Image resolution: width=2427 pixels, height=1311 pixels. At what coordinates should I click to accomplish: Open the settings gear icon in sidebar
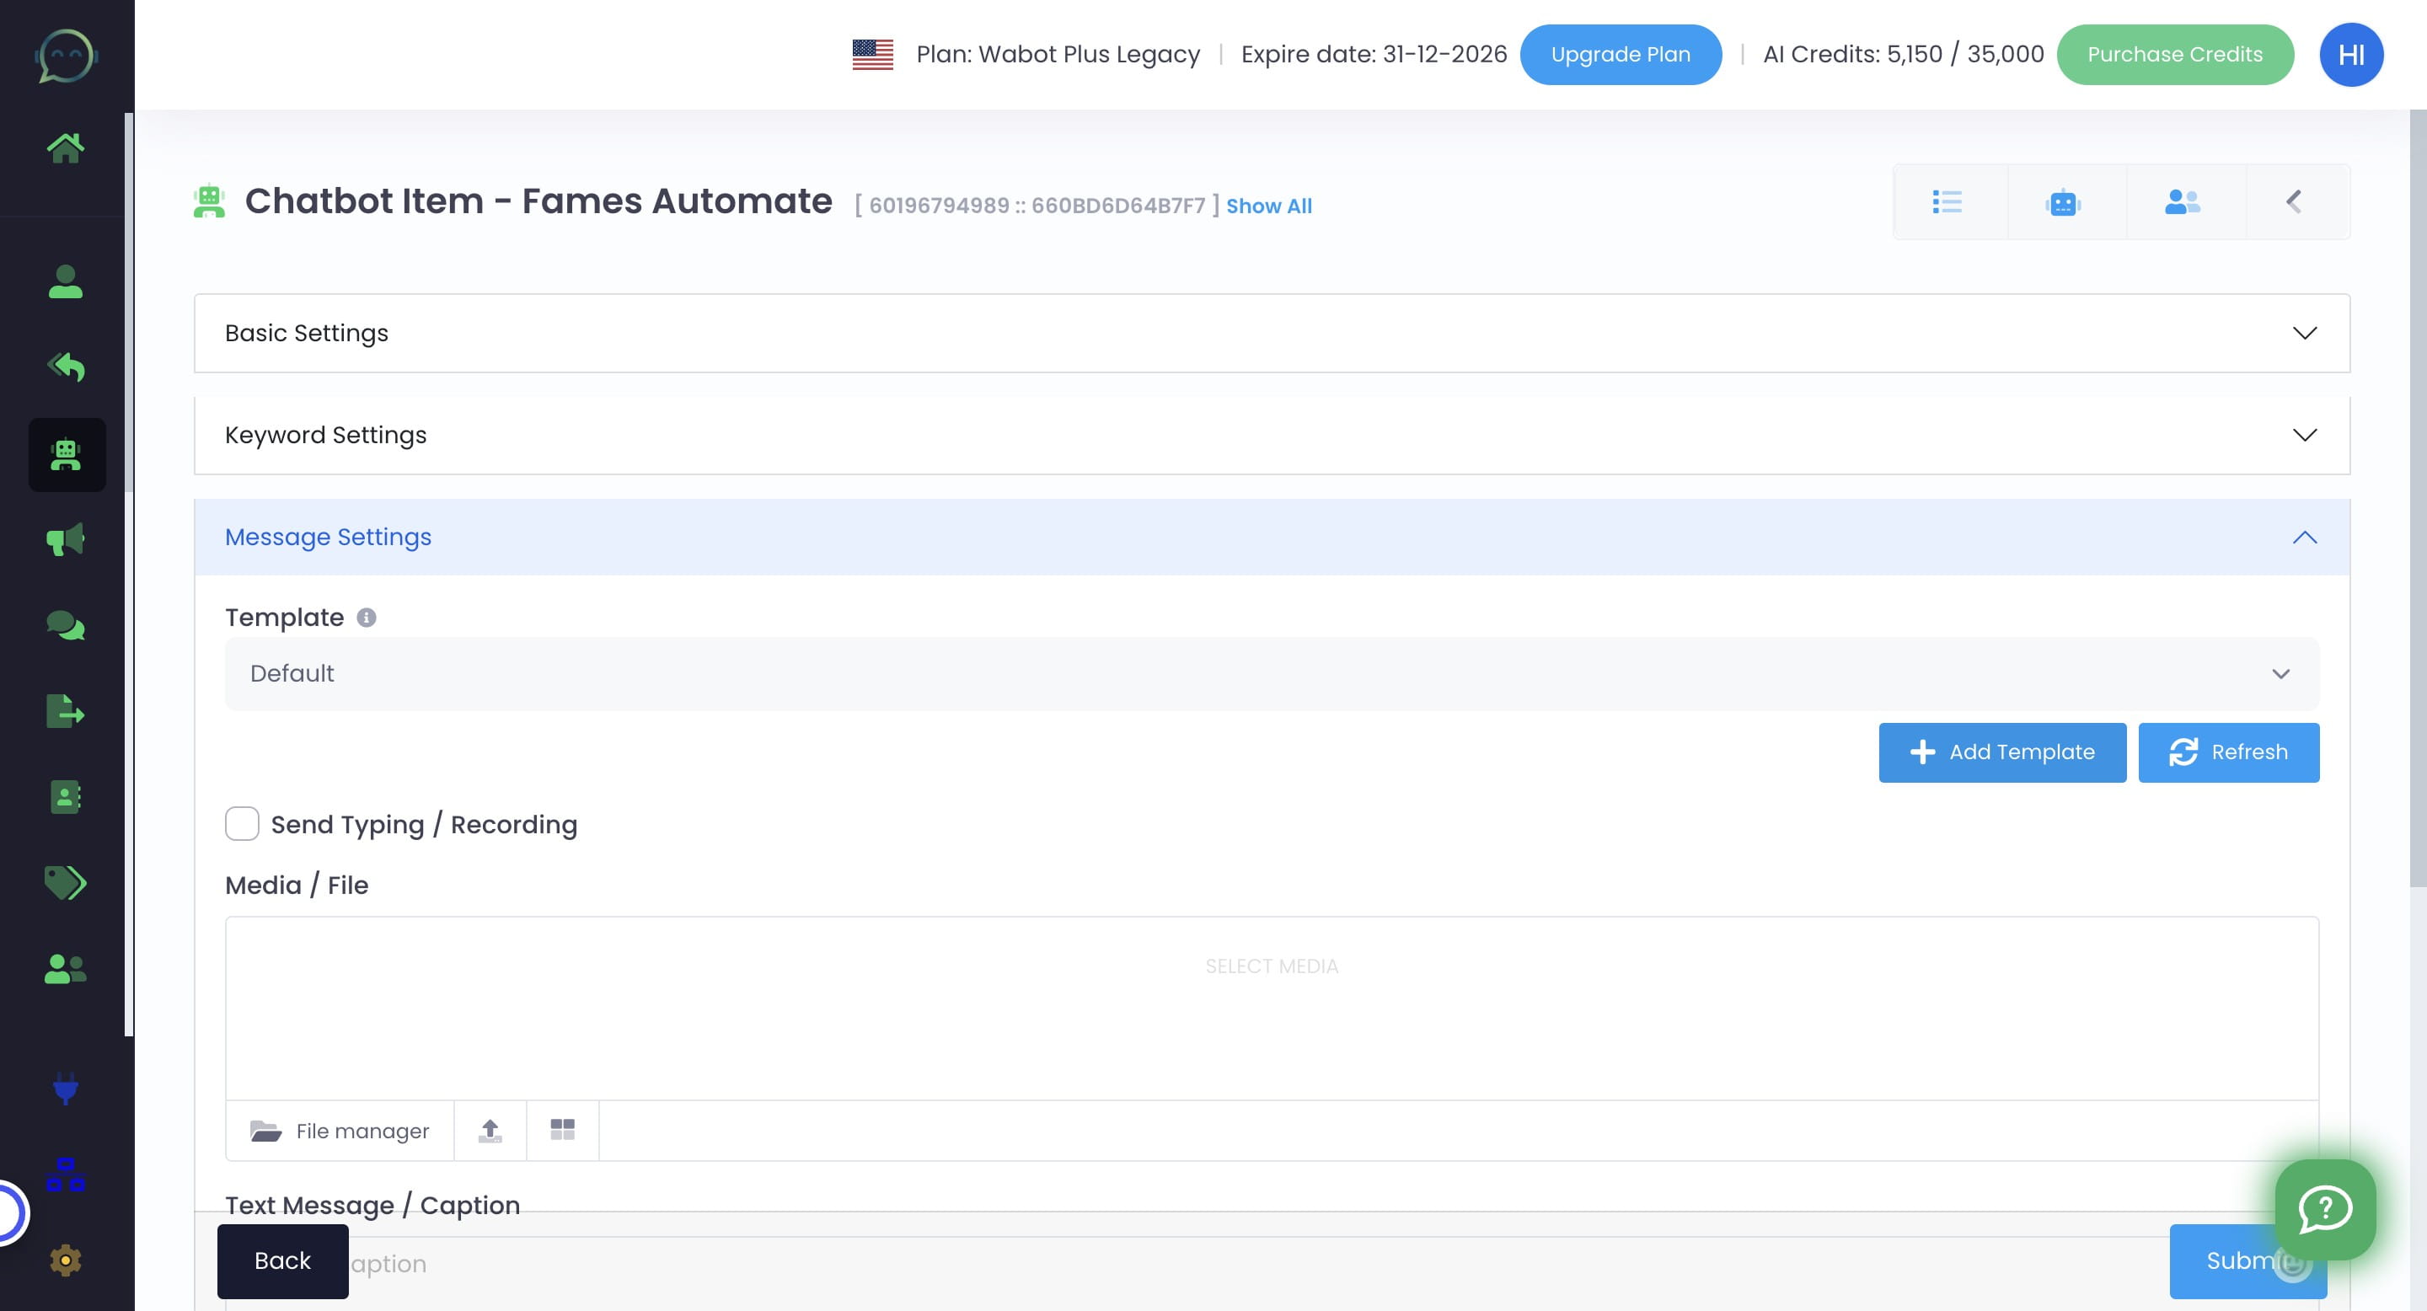point(65,1260)
